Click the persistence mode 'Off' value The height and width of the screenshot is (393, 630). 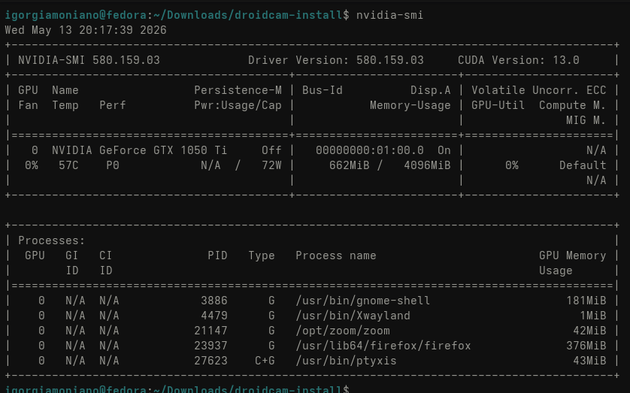coord(271,150)
